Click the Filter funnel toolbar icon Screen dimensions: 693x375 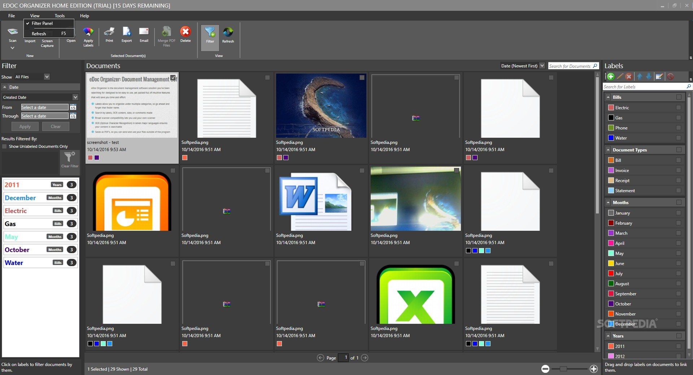210,32
